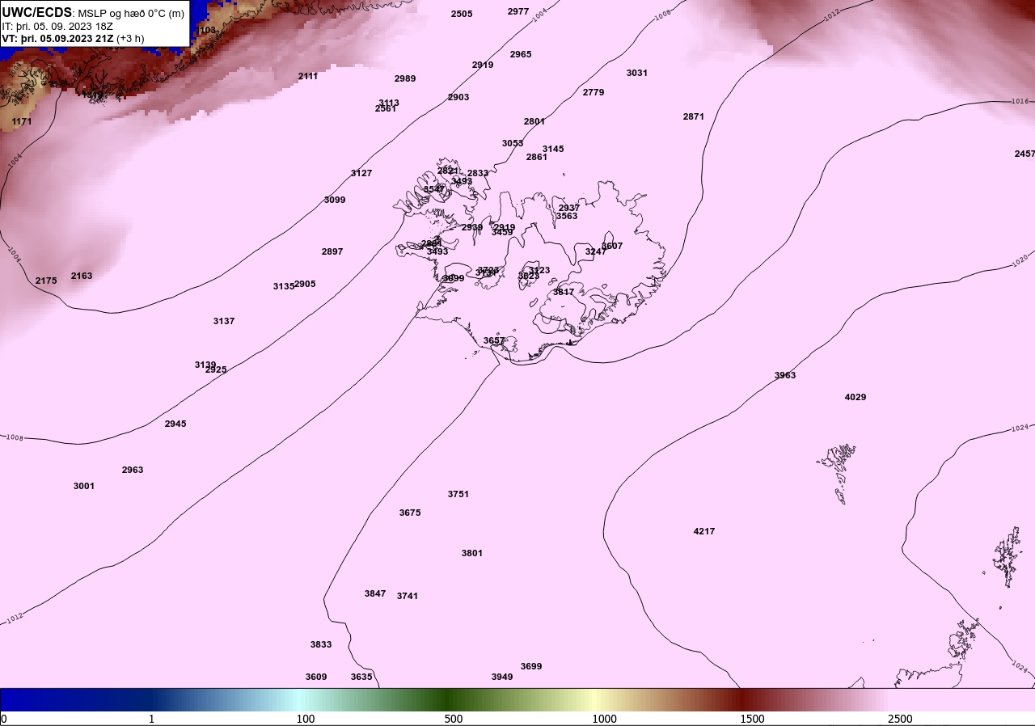The width and height of the screenshot is (1035, 726).
Task: Click the value 2457 at the right edge
Action: (x=1024, y=154)
